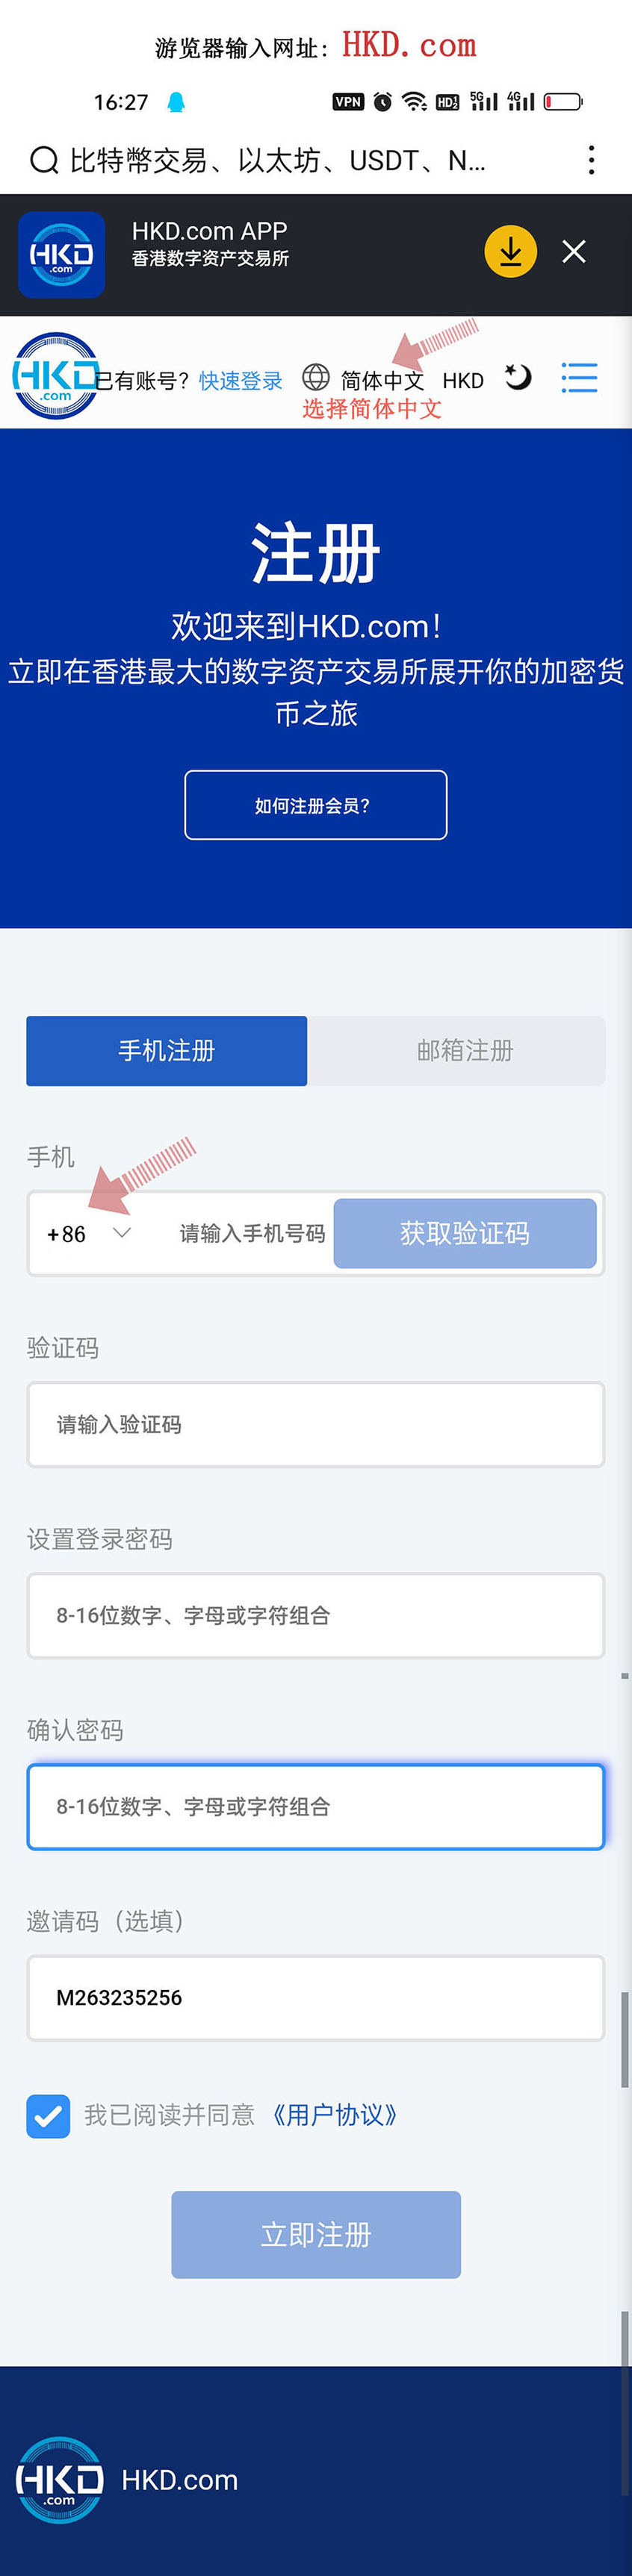The width and height of the screenshot is (632, 2576).
Task: Tap the QQ notification icon in status bar
Action: pos(176,102)
